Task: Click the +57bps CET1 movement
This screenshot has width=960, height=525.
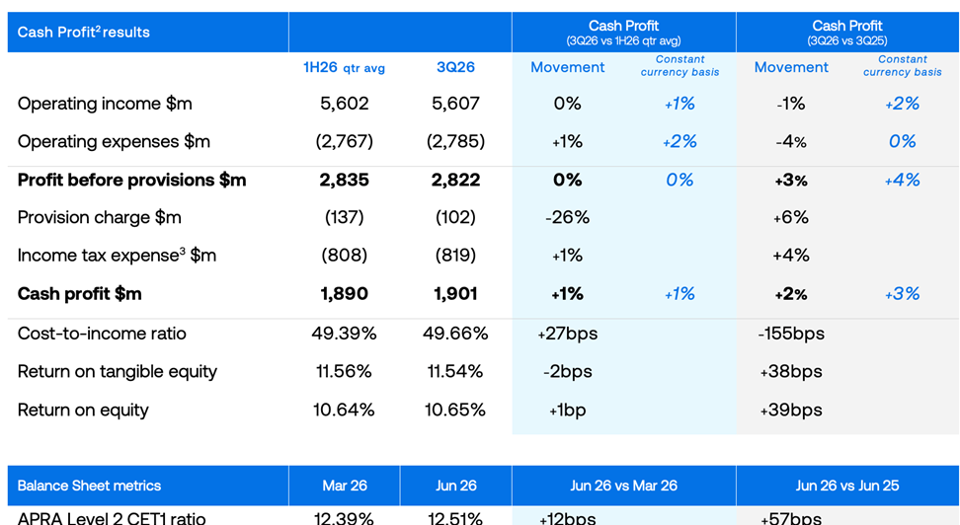Action: point(791,518)
